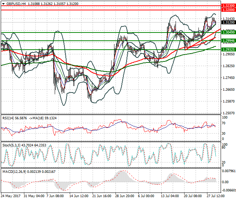
Task: Select the GBPUSD,H4 chart title text
Action: (x=16, y=4)
